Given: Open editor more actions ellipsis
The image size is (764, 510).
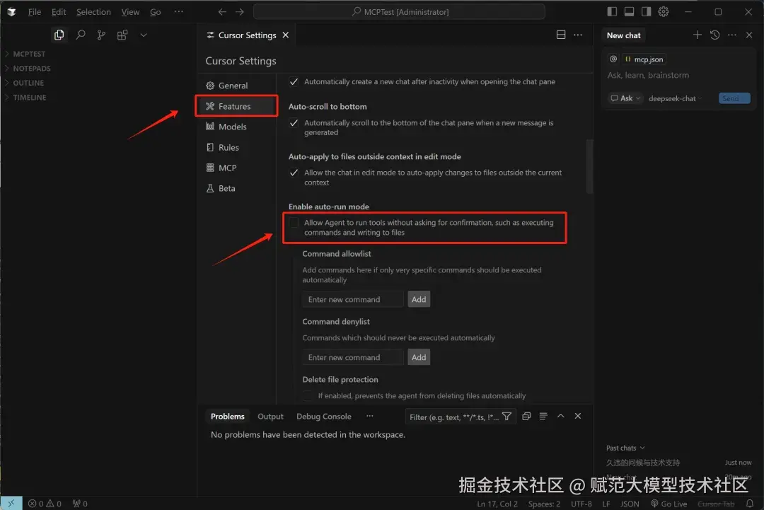Looking at the screenshot, I should (578, 35).
